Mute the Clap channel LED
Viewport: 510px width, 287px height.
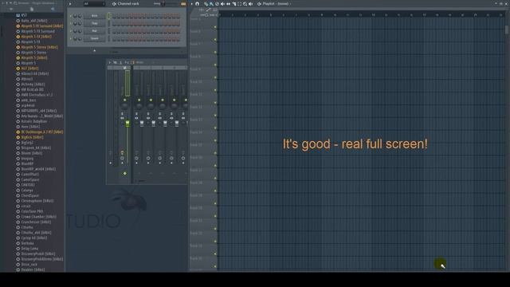coord(70,23)
